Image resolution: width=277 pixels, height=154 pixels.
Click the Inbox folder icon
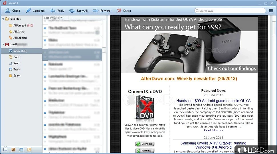pos(11,51)
